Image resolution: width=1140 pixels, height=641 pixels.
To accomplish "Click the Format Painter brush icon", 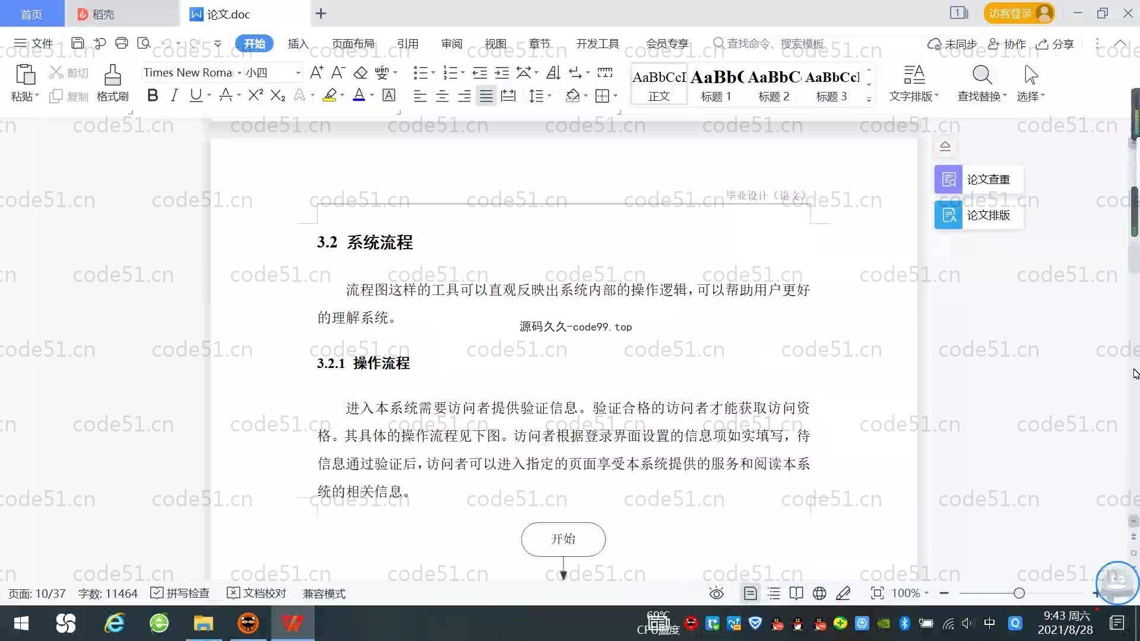I will click(x=112, y=76).
